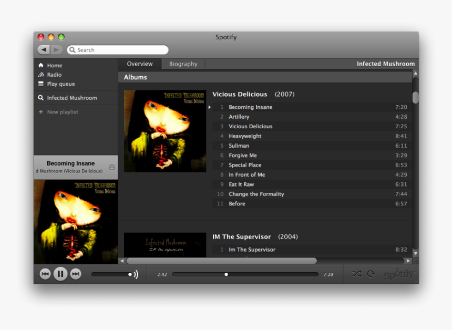This screenshot has height=330, width=452.
Task: Click the Vicious Delicious album cover in list
Action: [x=165, y=131]
